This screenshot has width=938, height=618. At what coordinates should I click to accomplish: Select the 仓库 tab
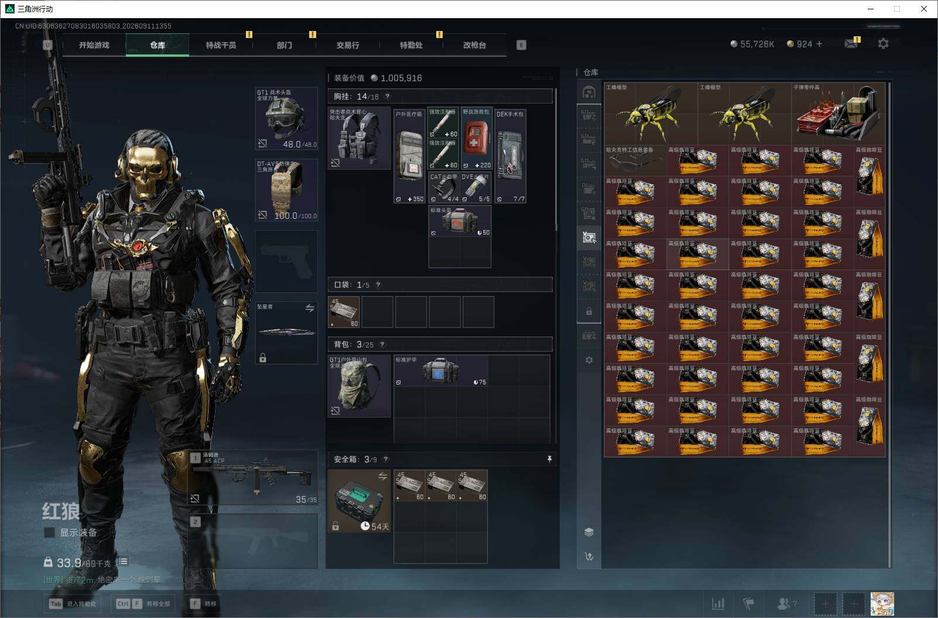(x=158, y=45)
